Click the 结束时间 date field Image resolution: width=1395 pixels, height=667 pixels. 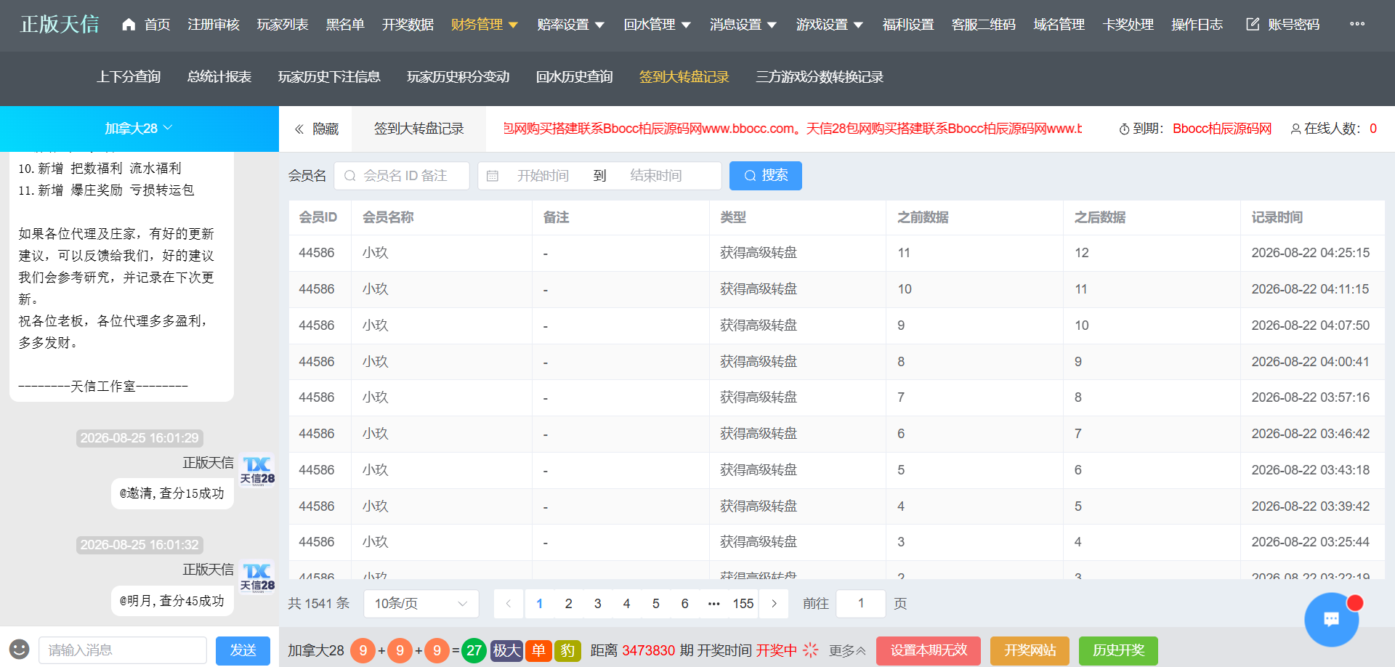click(656, 176)
